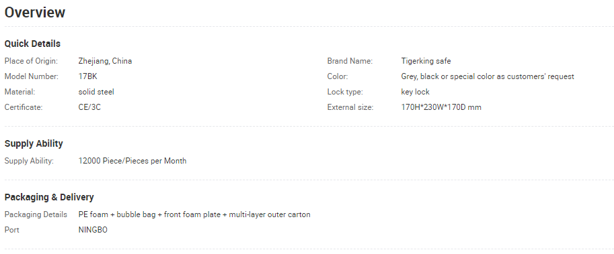The height and width of the screenshot is (254, 614).
Task: Click the CE/3C certificate value
Action: tap(89, 107)
